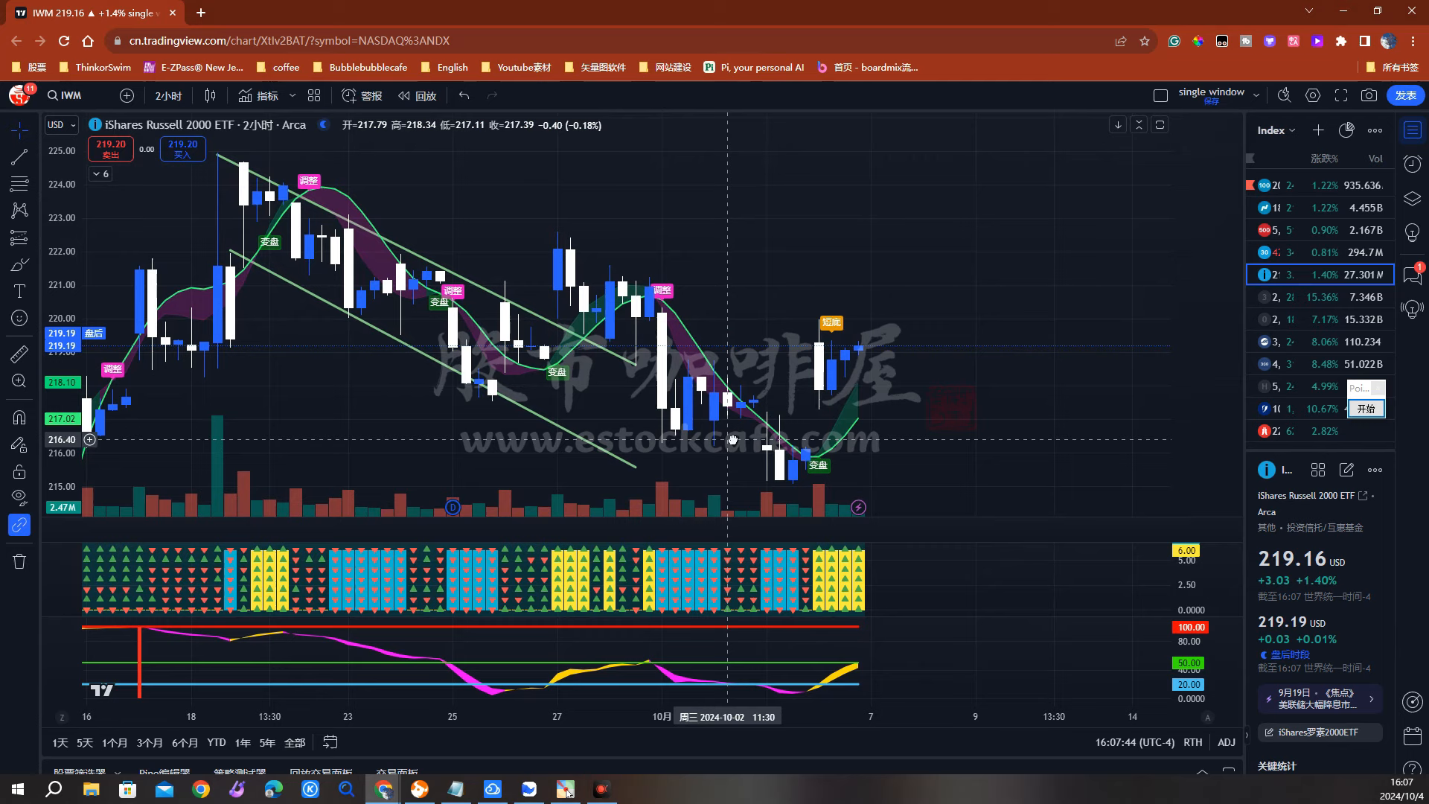Viewport: 1429px width, 804px height.
Task: Switch to 1年 time range
Action: point(243,742)
